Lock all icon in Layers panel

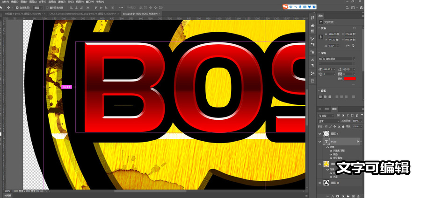coord(343,127)
